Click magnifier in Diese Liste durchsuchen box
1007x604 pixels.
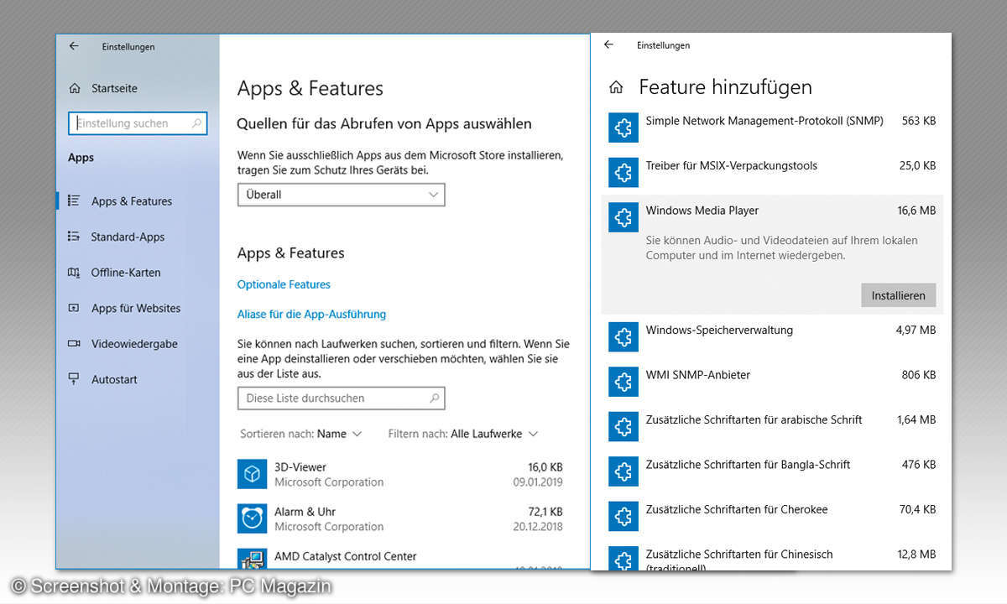[435, 398]
